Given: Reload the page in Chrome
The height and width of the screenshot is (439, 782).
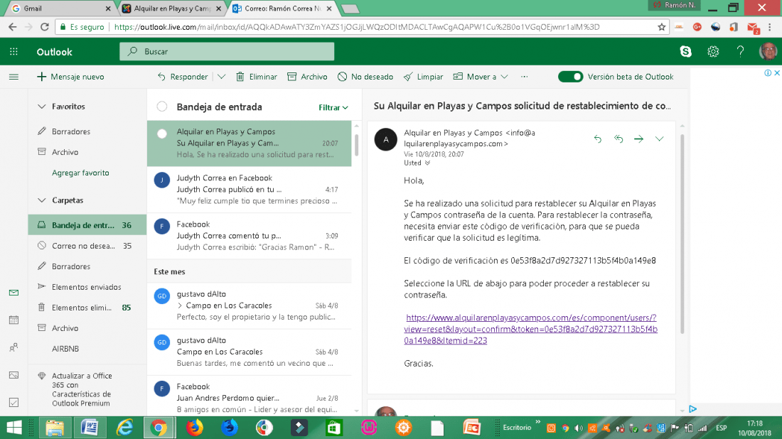Looking at the screenshot, I should point(44,27).
